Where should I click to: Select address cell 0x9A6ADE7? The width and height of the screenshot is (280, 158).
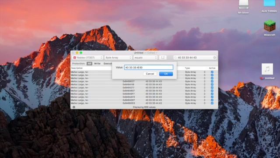point(129,100)
